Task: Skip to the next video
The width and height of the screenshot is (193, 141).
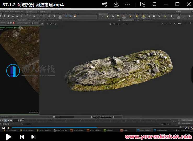Action: pos(33,137)
